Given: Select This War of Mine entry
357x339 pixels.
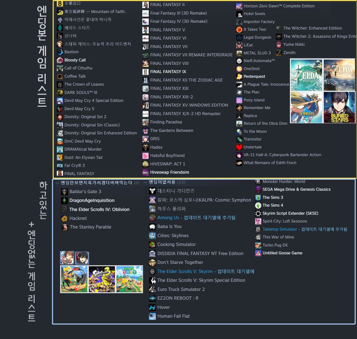Looking at the screenshot, I should coord(278,237).
